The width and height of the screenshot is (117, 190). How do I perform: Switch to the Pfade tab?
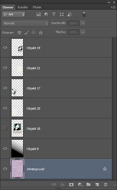[x=37, y=7]
